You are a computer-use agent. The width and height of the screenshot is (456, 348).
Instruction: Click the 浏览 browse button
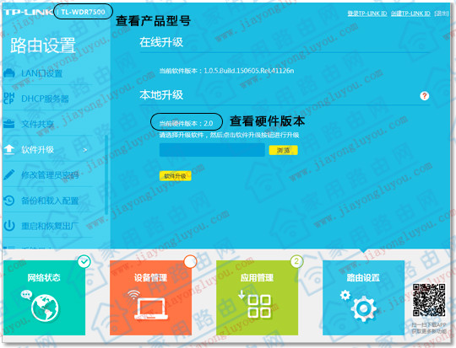click(x=283, y=150)
